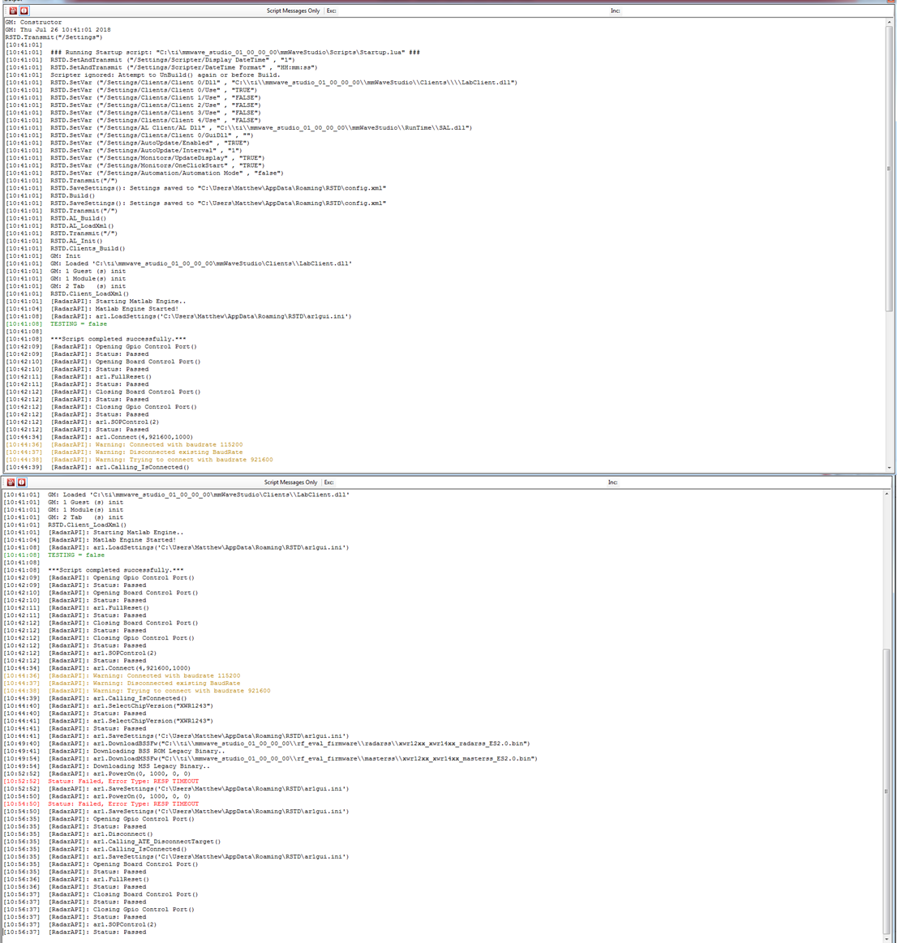Select 'Disconnected existing BaudRate' warning in lower panel
The width and height of the screenshot is (897, 943).
coord(122,683)
